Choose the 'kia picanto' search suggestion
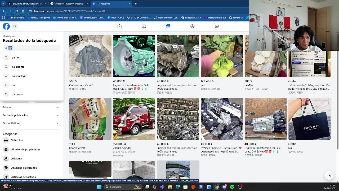Image resolution: width=339 pixels, height=191 pixels. [32, 67]
